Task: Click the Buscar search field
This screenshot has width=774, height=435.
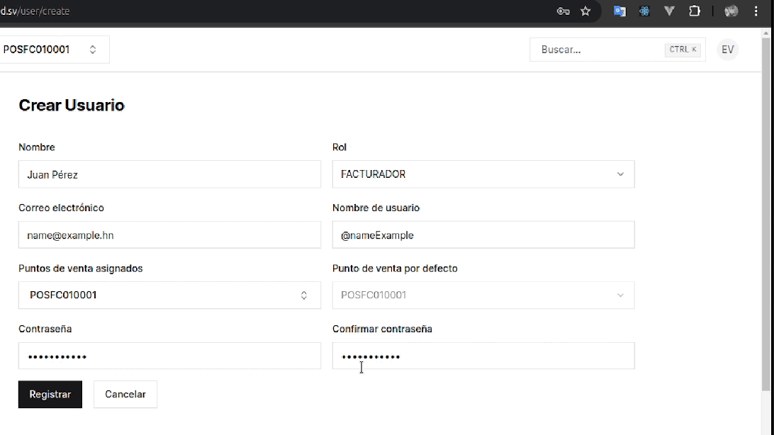Action: tap(610, 50)
